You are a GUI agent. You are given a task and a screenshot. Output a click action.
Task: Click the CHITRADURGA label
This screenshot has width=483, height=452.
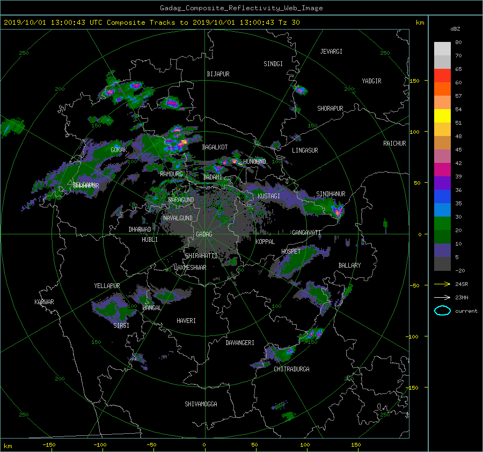[x=291, y=369]
